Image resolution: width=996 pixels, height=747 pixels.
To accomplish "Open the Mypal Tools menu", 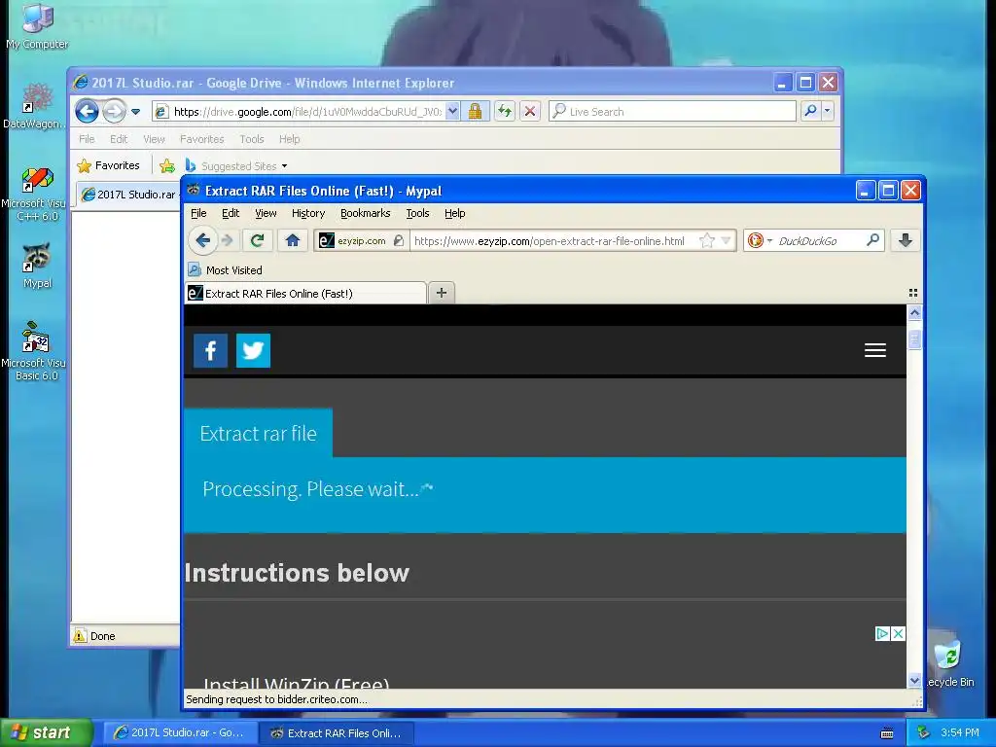I will pos(417,213).
